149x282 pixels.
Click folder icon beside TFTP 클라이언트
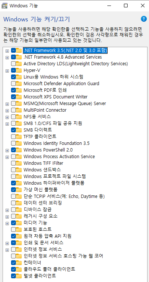pyautogui.click(x=18, y=137)
